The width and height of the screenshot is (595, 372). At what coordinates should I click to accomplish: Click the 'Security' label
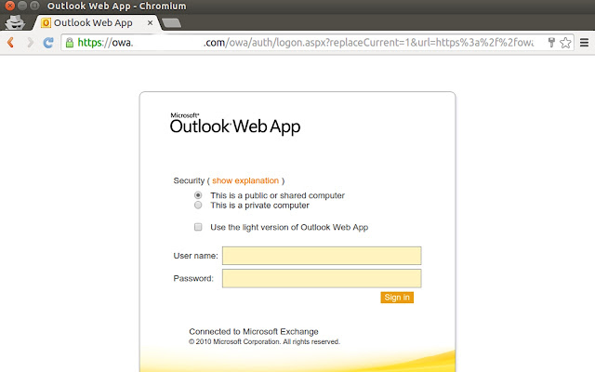coord(189,180)
